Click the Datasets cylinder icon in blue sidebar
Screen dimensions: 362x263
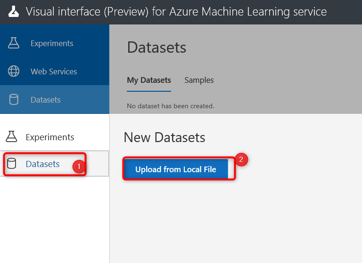(14, 100)
